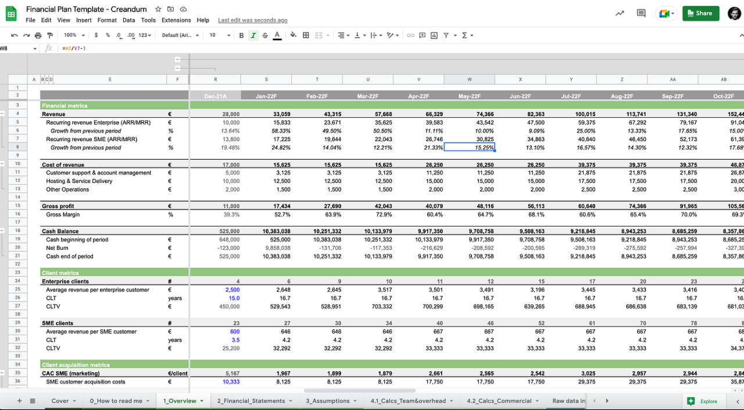The image size is (744, 410).
Task: Open the Last edit was seconds ago link
Action: [x=252, y=20]
